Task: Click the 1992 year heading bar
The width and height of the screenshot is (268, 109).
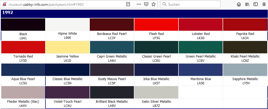Action: (x=134, y=13)
